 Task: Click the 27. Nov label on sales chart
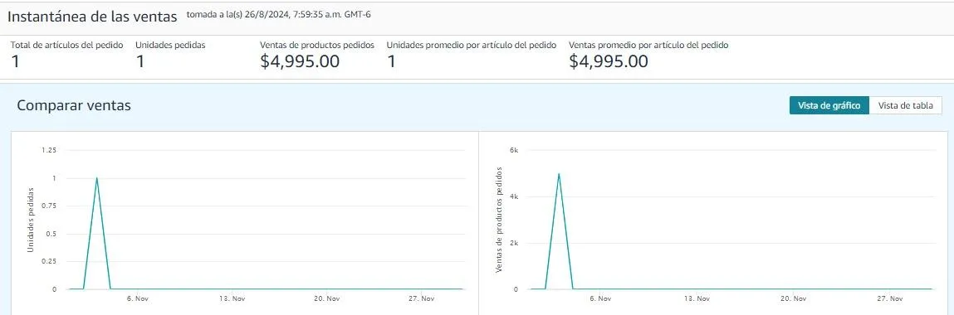(889, 298)
